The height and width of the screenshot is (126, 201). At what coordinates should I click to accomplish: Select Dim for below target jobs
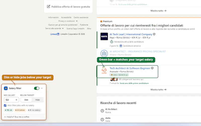pyautogui.click(x=26, y=100)
